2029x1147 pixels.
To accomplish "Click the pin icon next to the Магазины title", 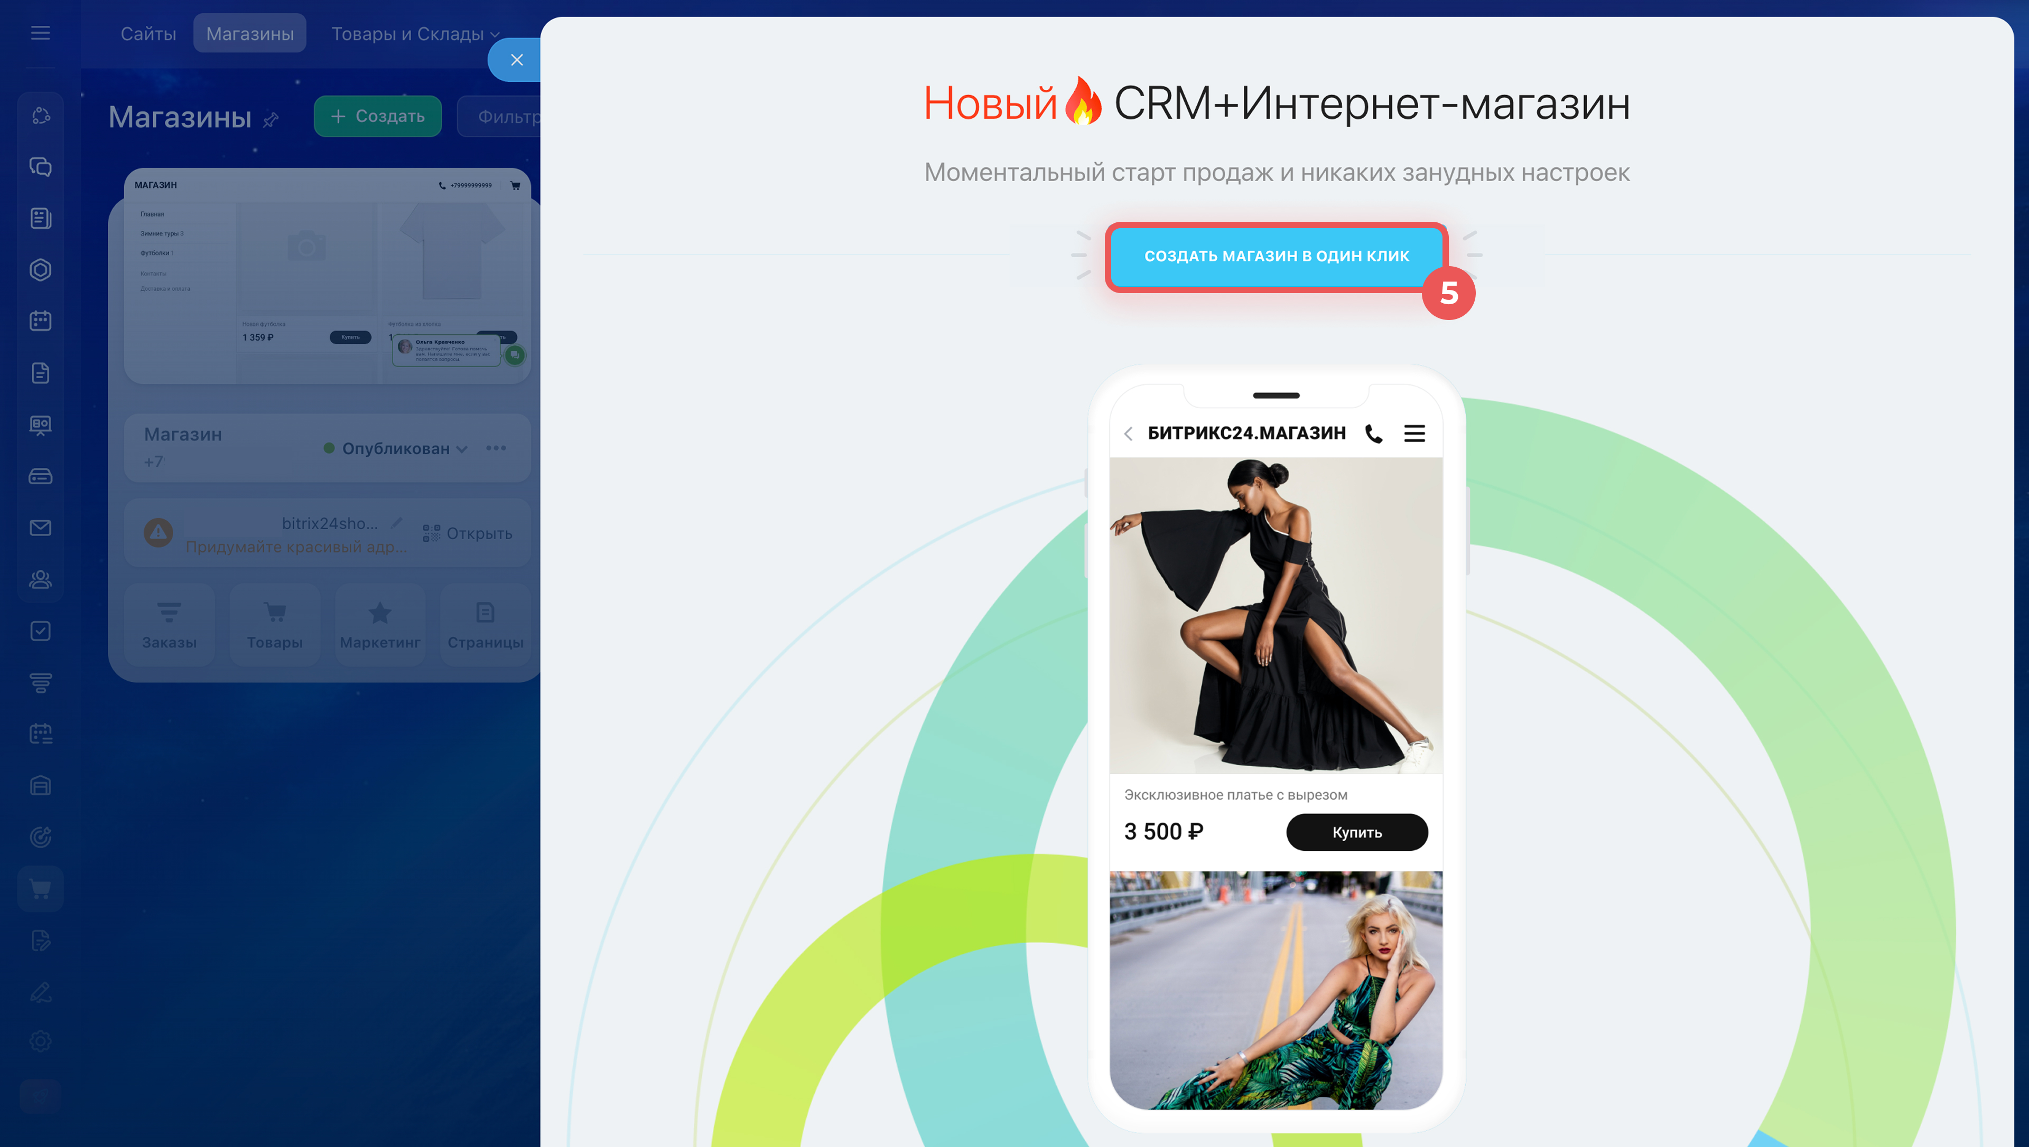I will tap(271, 120).
